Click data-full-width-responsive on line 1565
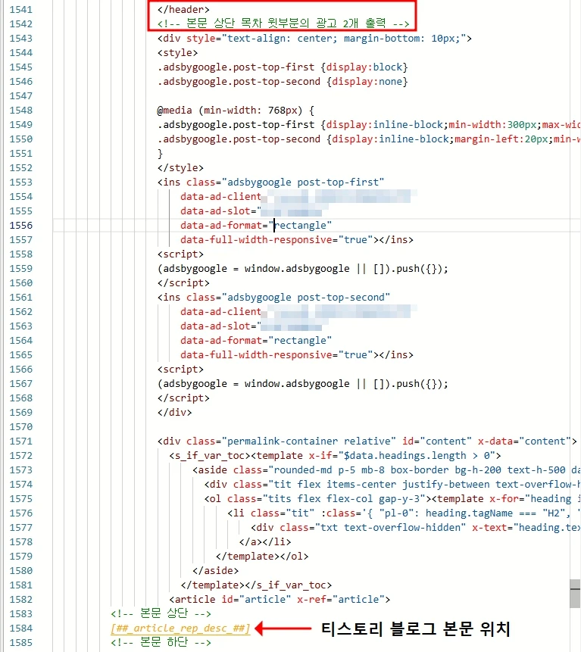Image resolution: width=581 pixels, height=652 pixels. (x=297, y=355)
